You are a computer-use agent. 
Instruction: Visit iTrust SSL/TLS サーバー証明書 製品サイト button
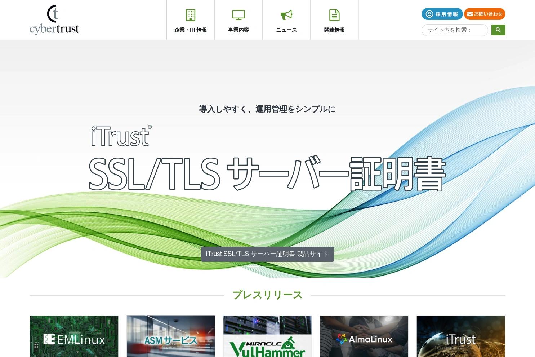pyautogui.click(x=267, y=254)
